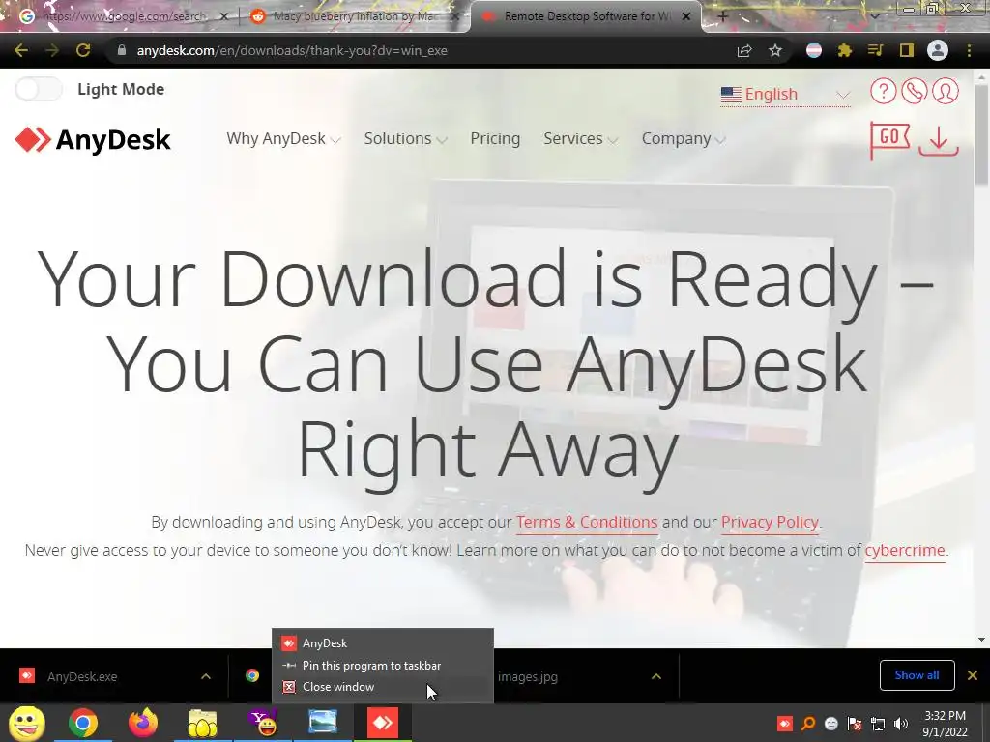Toggle the browser side panel icon
This screenshot has height=742, width=990.
point(907,50)
